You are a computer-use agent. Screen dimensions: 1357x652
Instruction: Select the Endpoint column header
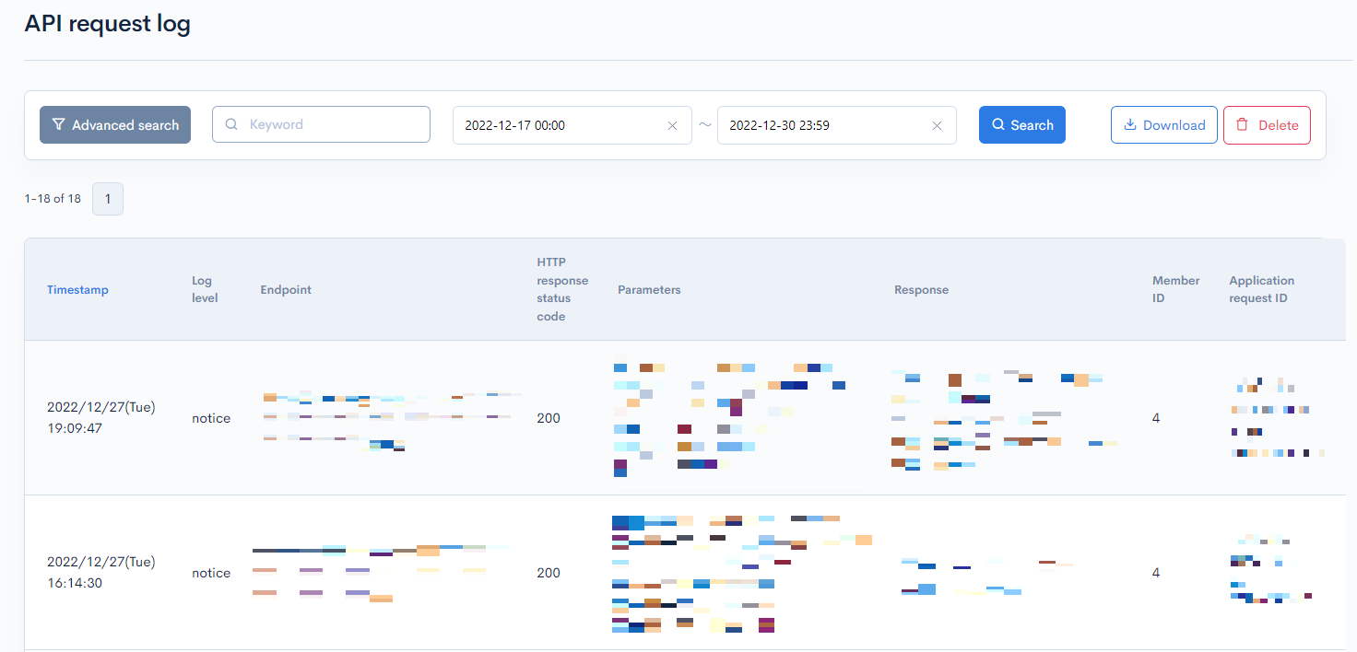(286, 290)
